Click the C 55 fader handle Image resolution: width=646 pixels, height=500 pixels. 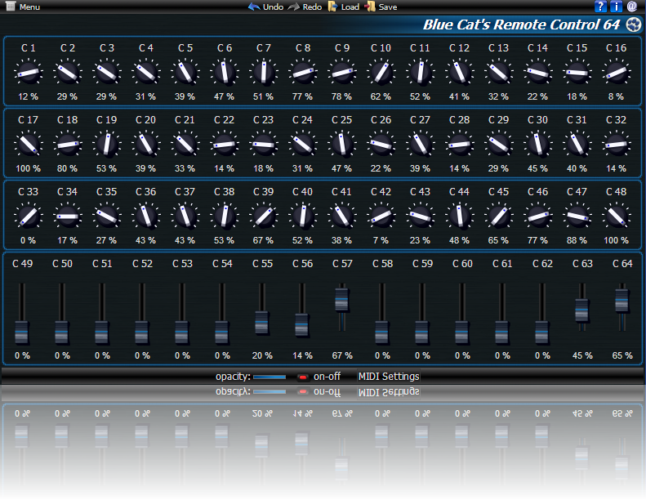click(x=261, y=323)
